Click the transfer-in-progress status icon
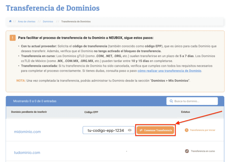Screen dimensions: 229x162 click(187, 151)
